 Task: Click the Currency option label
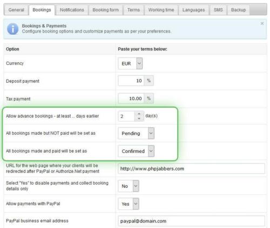point(15,63)
